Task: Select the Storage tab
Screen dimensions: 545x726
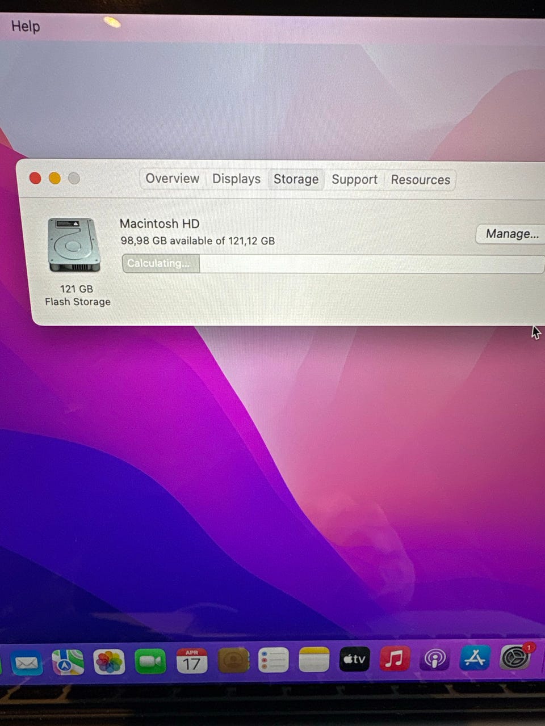Action: 296,179
